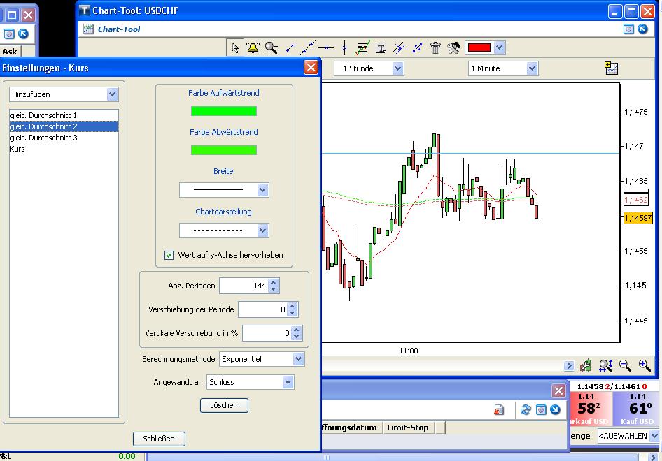
Task: Click the Anz. Perioden input field
Action: point(244,286)
